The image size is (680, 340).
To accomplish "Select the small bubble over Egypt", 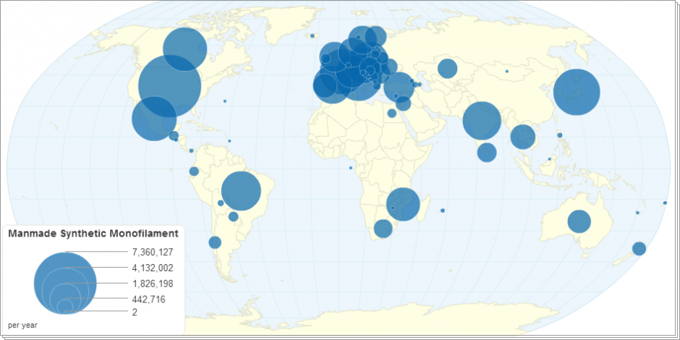I will (391, 113).
